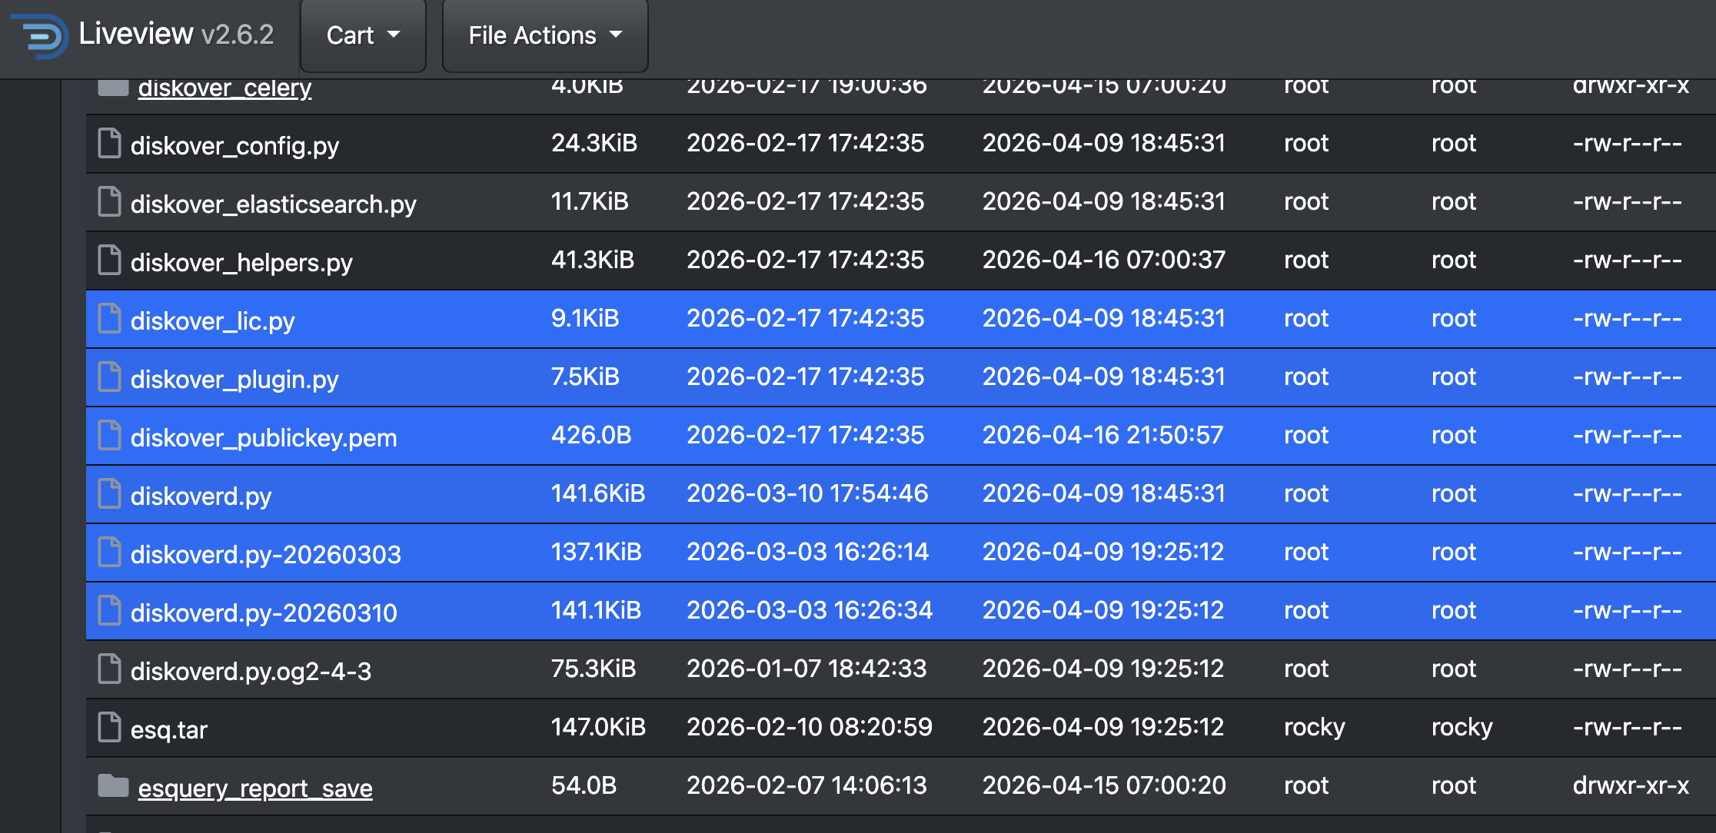Select the diskoverd.py file name
The height and width of the screenshot is (833, 1716).
click(201, 496)
